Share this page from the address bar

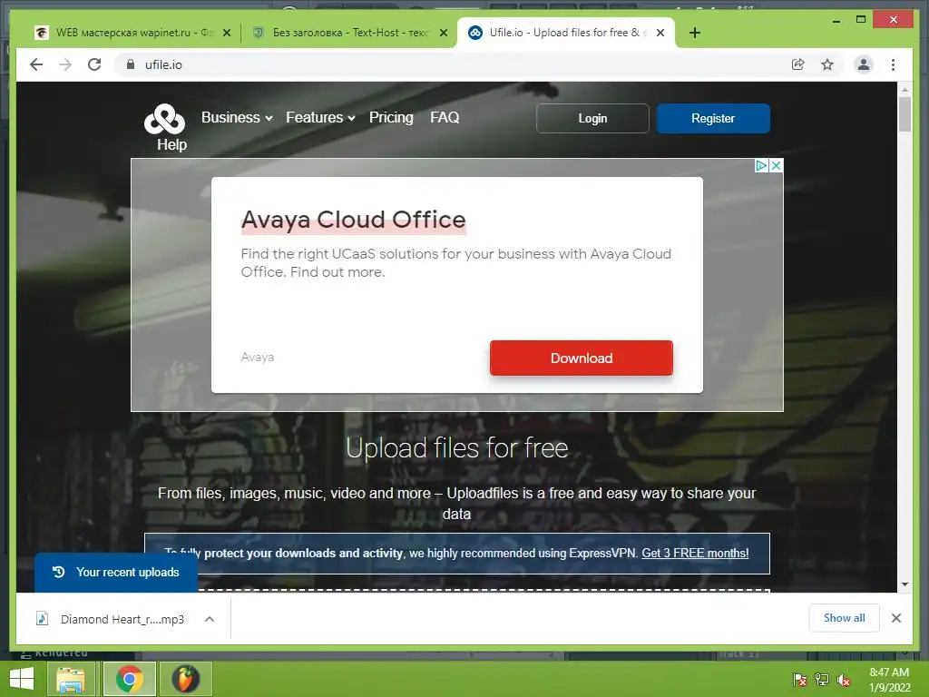pyautogui.click(x=798, y=64)
